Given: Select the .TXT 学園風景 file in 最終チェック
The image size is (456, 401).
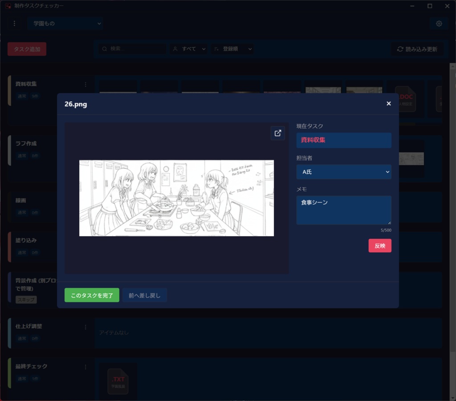Looking at the screenshot, I should point(118,381).
